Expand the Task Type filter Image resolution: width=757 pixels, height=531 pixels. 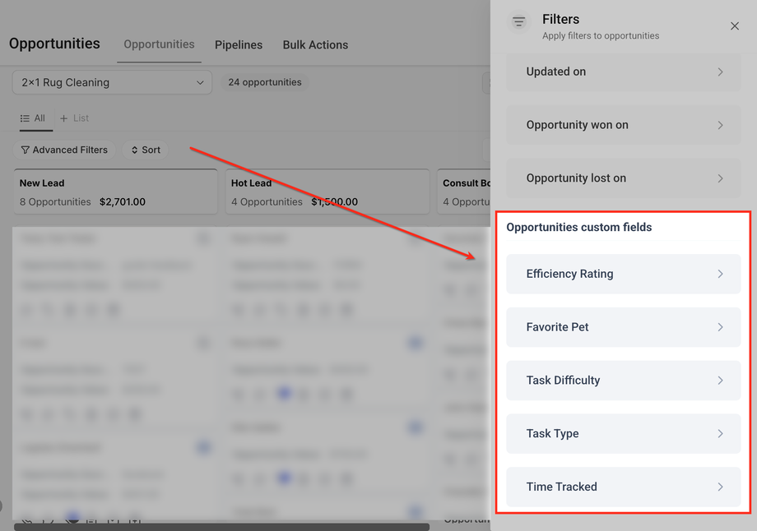tap(623, 433)
